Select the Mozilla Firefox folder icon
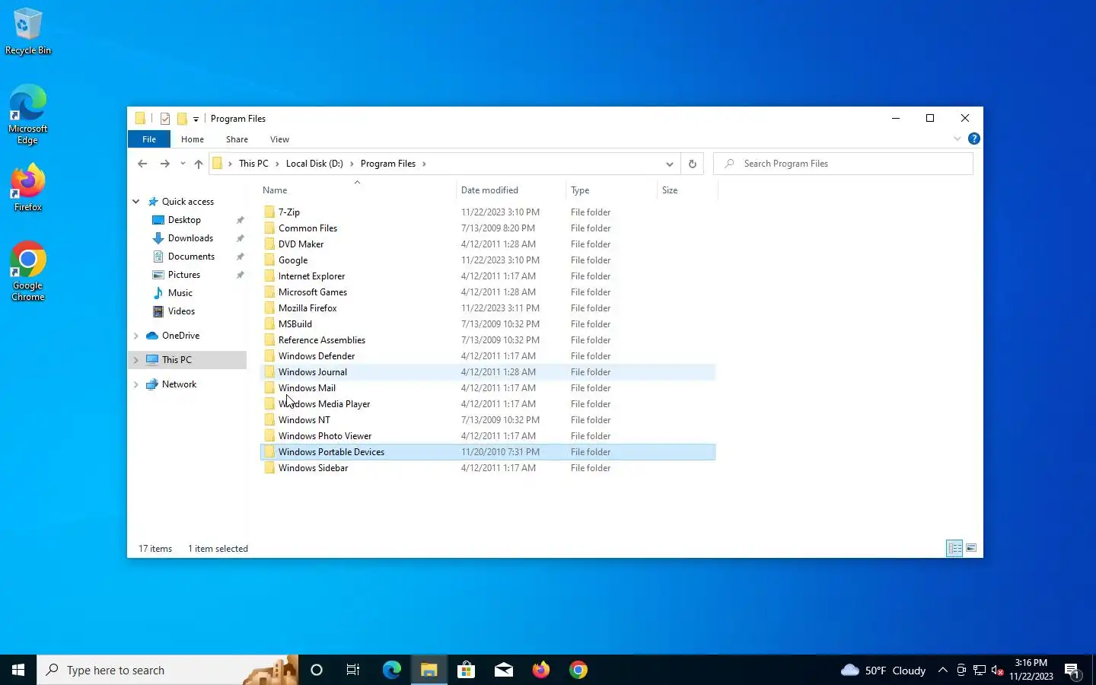Screen dimensions: 1096x685 tap(269, 308)
